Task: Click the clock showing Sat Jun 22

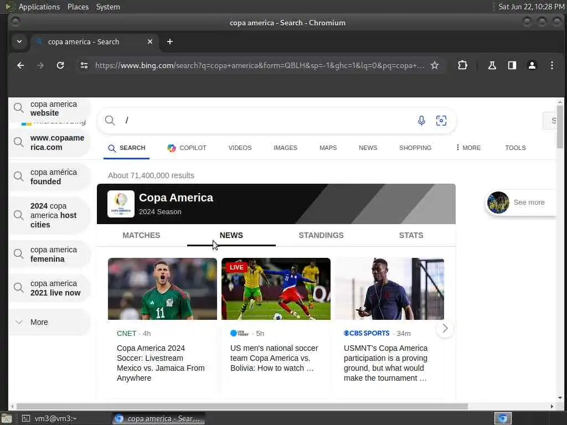Action: (x=531, y=7)
